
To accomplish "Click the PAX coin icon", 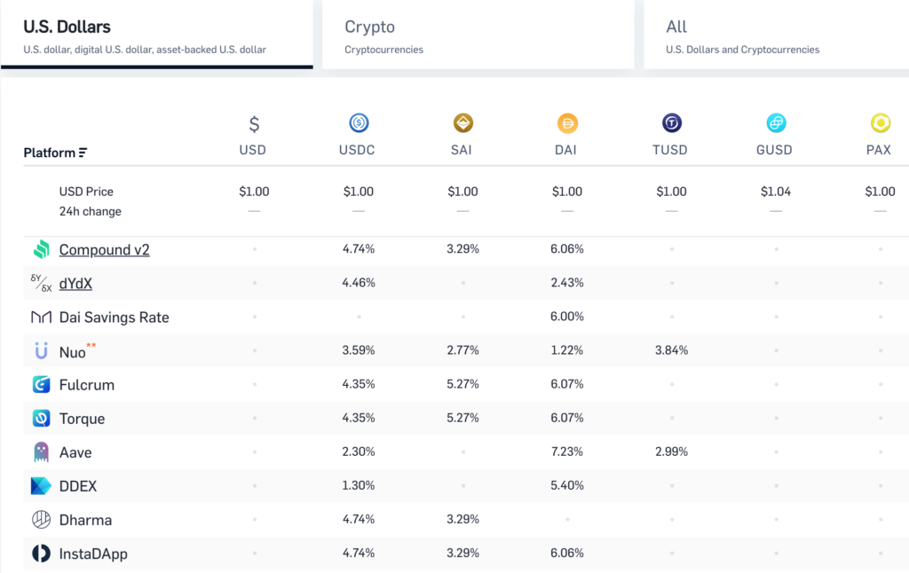I will pos(881,122).
